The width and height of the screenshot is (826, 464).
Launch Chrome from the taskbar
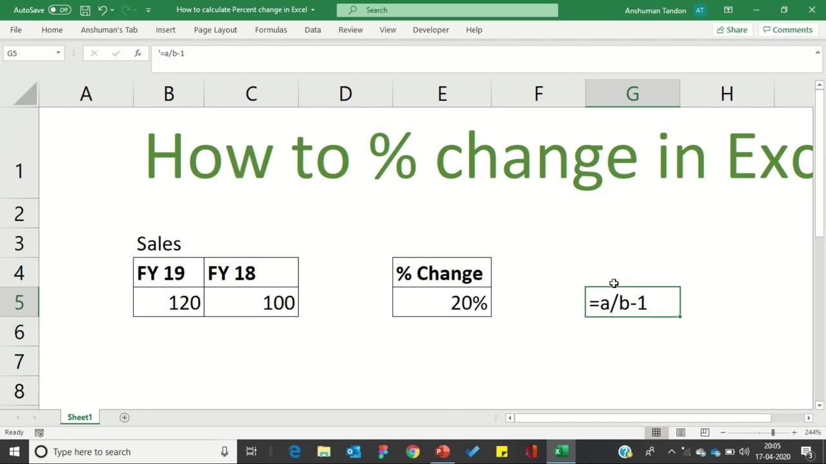(x=412, y=451)
